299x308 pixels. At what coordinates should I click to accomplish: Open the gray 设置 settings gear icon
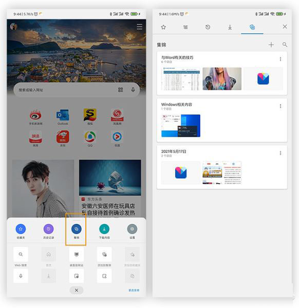tap(133, 229)
